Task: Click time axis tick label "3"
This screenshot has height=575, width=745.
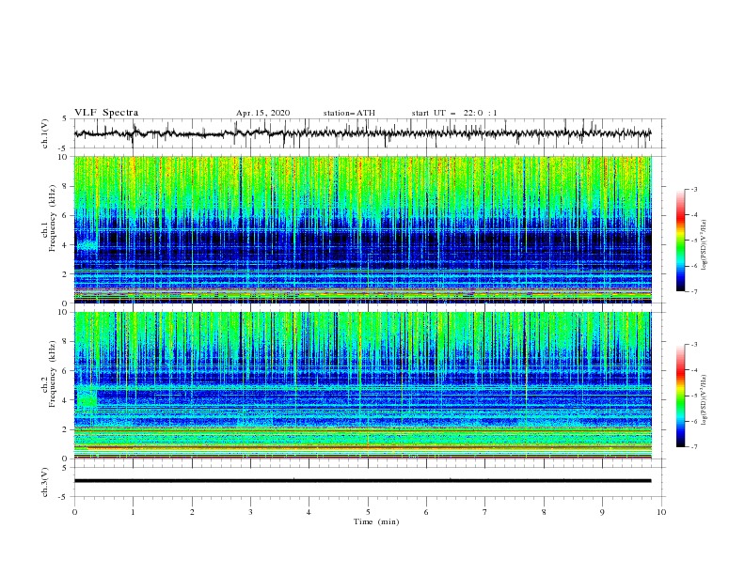Action: pos(250,512)
